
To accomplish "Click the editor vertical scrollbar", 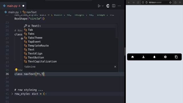I will click(125, 51).
